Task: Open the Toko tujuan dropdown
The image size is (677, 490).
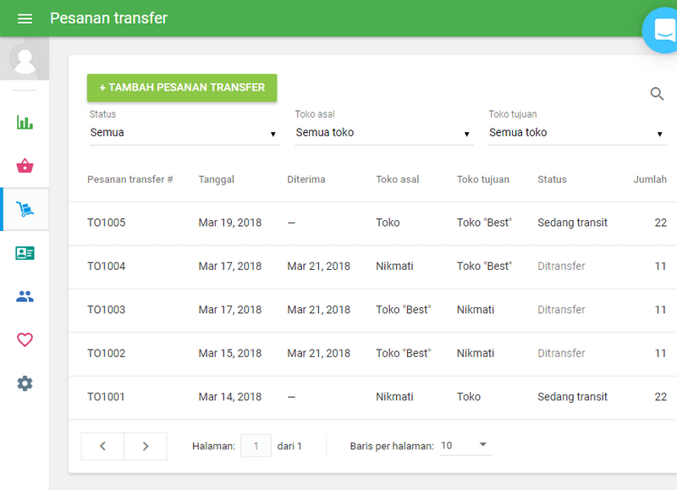Action: [x=577, y=133]
